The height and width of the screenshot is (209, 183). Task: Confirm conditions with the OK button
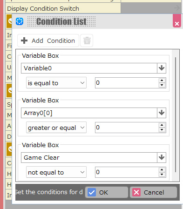coord(107,192)
